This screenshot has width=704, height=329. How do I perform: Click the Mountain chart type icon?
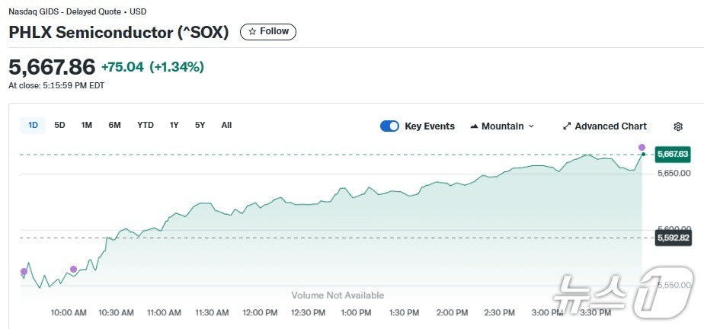click(474, 126)
